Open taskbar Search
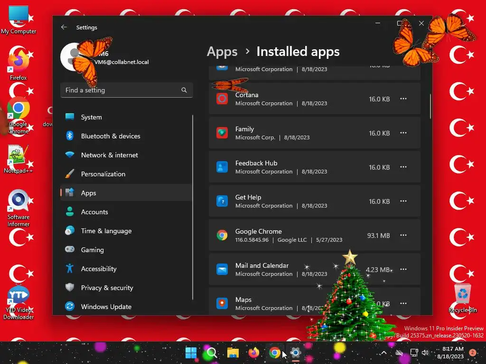The image size is (486, 364). pos(212,353)
